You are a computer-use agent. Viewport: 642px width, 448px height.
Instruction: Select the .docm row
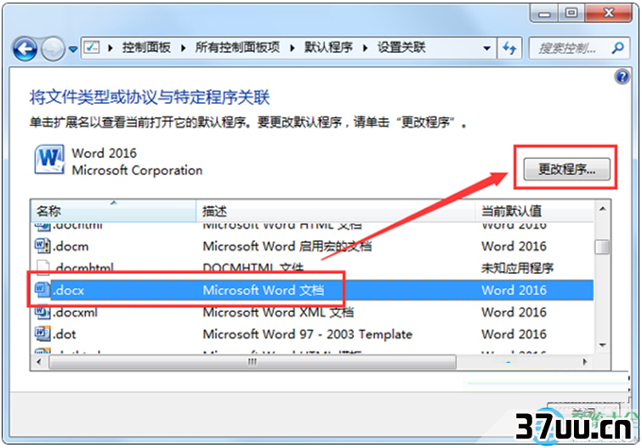coord(312,247)
